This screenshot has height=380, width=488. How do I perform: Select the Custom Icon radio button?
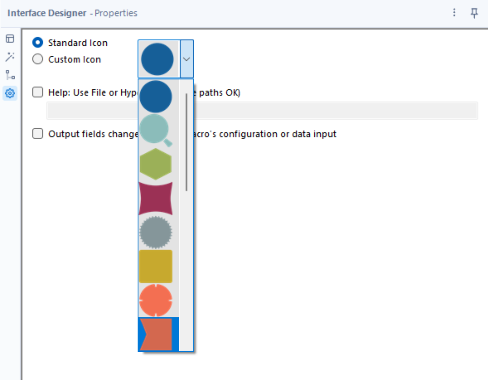(x=38, y=59)
